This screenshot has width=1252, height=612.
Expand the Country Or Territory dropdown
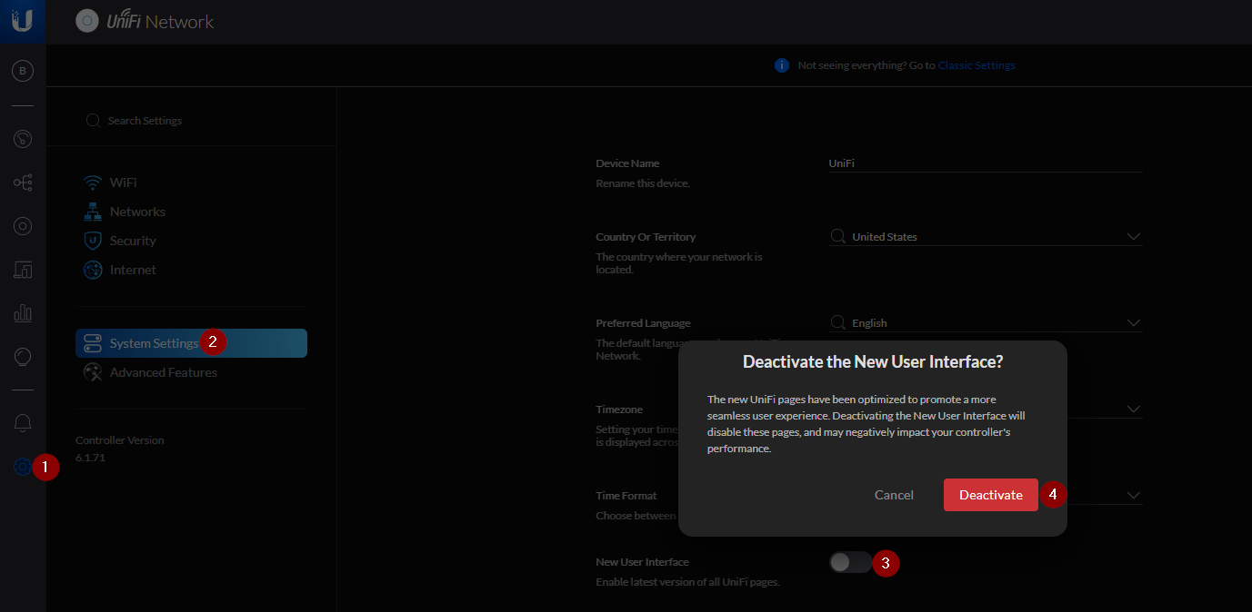click(x=1133, y=236)
